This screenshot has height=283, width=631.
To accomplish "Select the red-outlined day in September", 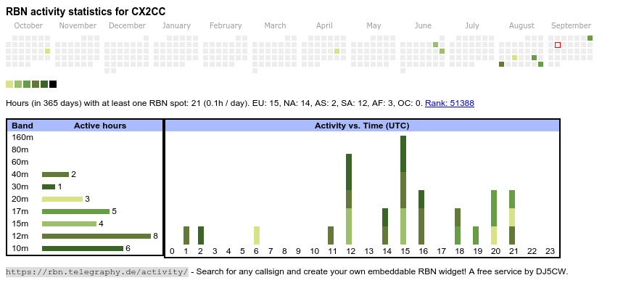I will click(558, 45).
